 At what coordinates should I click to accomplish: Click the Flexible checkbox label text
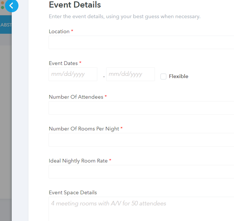point(178,76)
